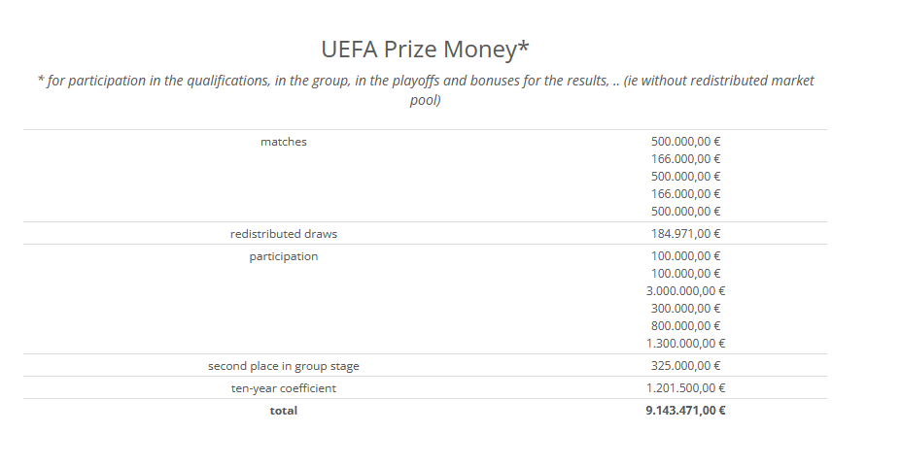Viewport: 901px width, 466px height.
Task: Select the 3.000.000,00 € participation amount
Action: coord(685,290)
